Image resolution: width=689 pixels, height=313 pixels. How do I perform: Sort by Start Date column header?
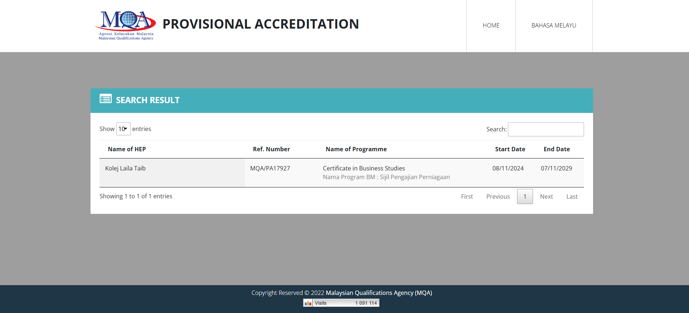(x=510, y=149)
